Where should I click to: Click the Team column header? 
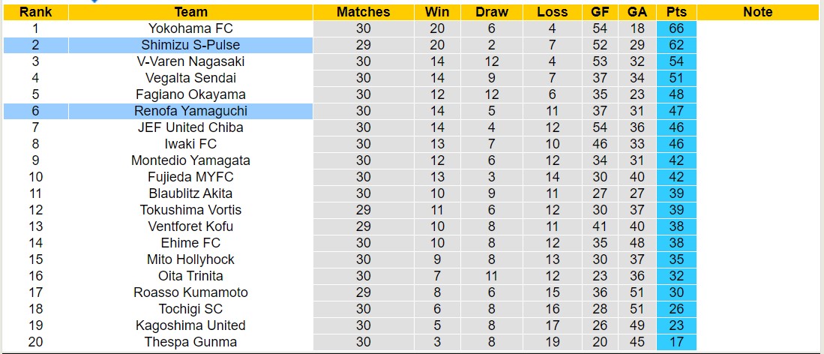(x=190, y=12)
